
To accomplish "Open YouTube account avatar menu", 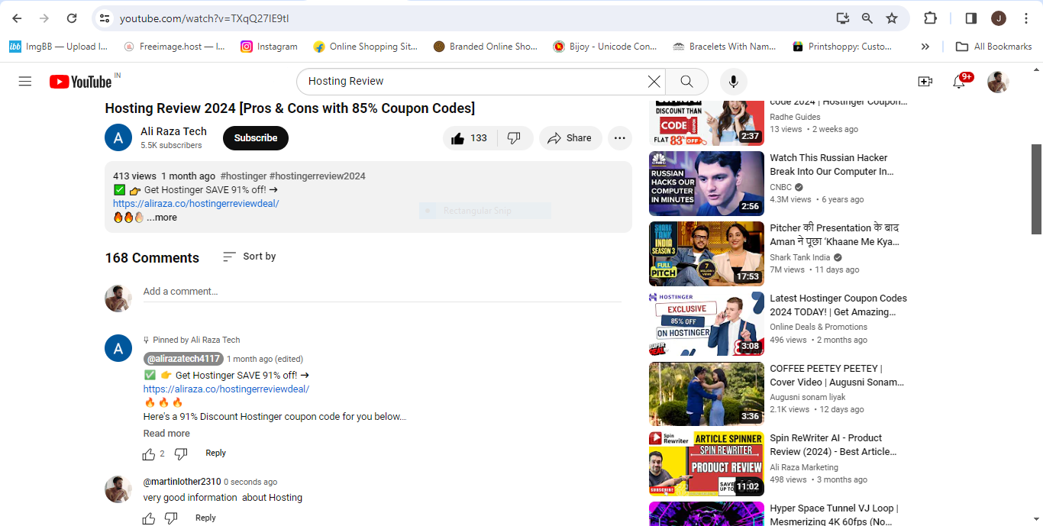I will [x=998, y=82].
